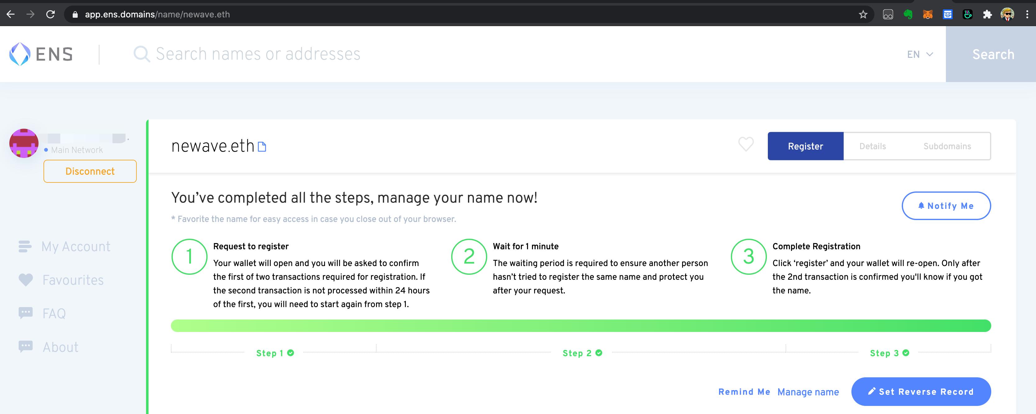Open MetaMask fox extension
1036x414 pixels.
(x=928, y=15)
